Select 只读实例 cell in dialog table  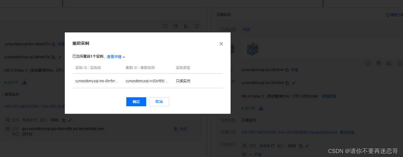point(183,81)
